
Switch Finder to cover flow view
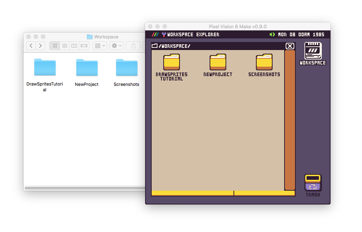point(84,46)
